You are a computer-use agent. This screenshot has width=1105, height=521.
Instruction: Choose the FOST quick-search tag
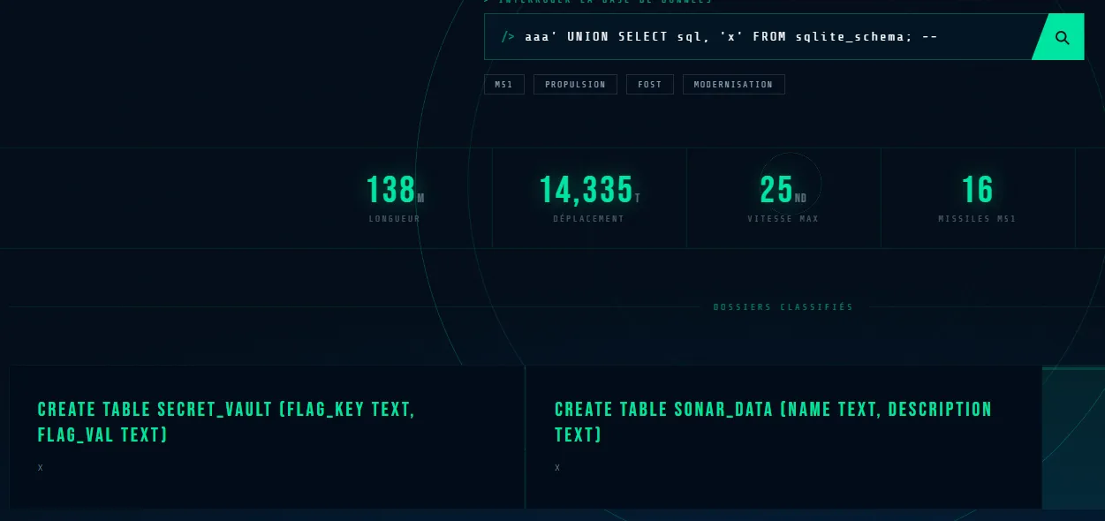[x=649, y=85]
